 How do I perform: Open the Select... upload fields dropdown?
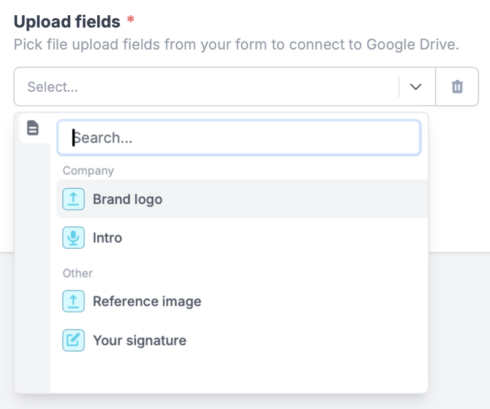tap(183, 87)
